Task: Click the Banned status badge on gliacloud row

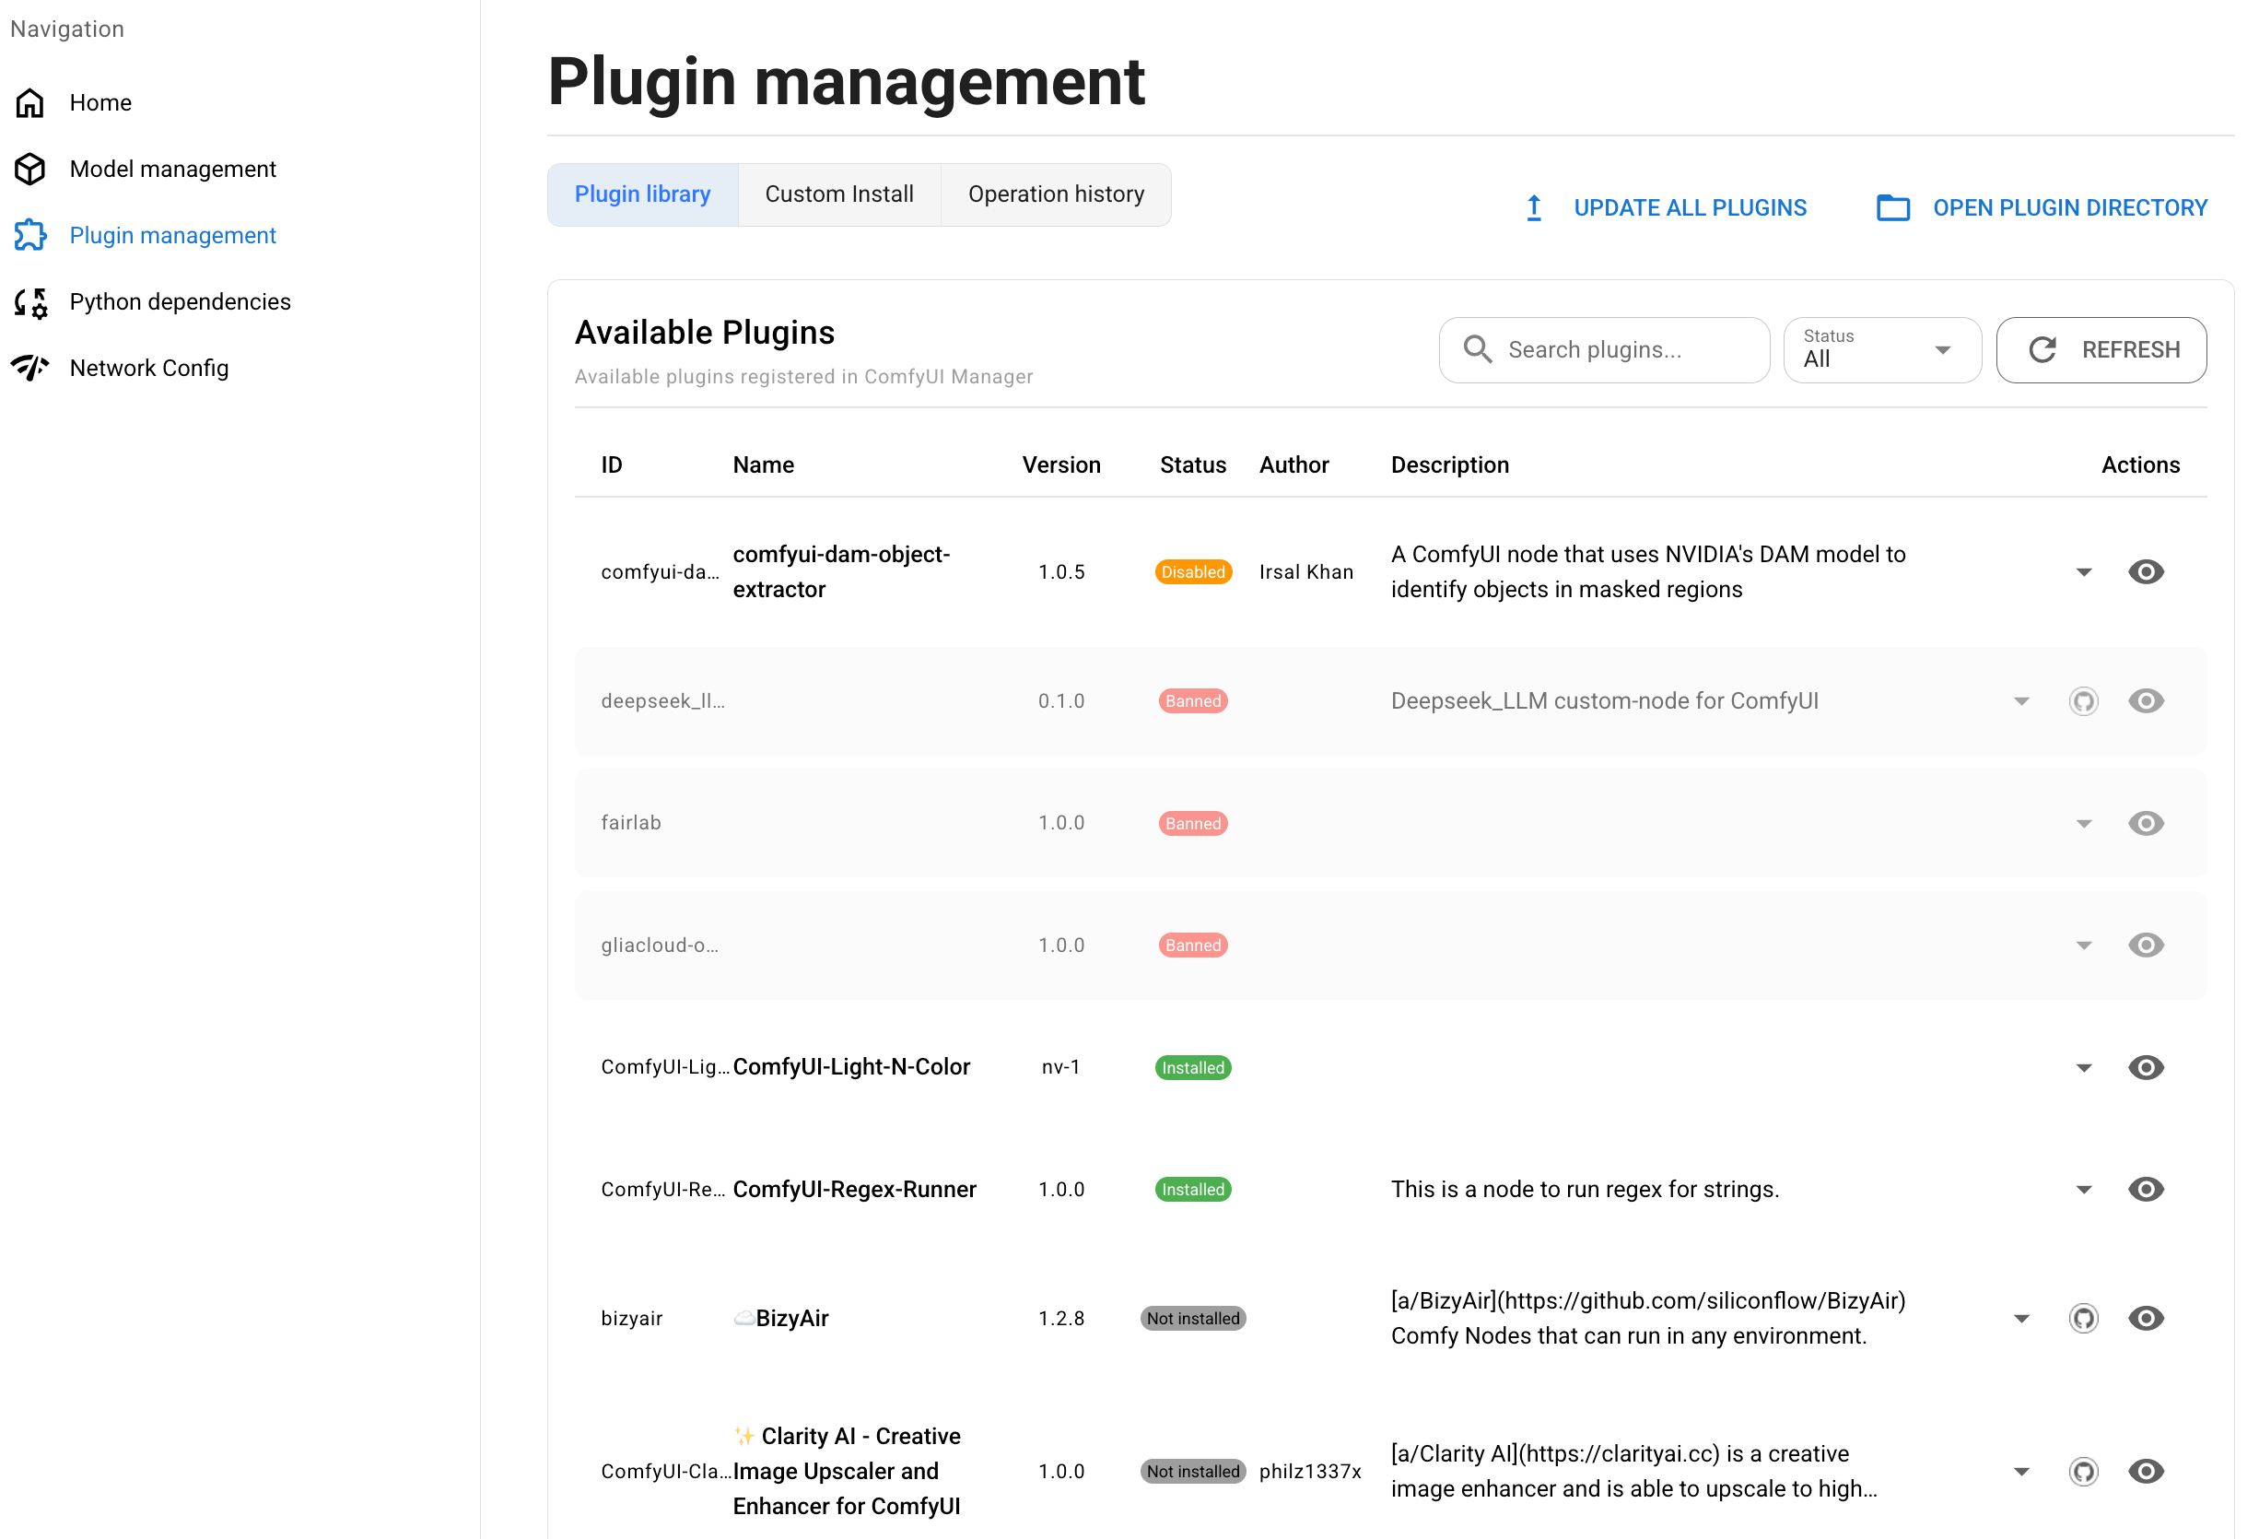Action: 1193,944
